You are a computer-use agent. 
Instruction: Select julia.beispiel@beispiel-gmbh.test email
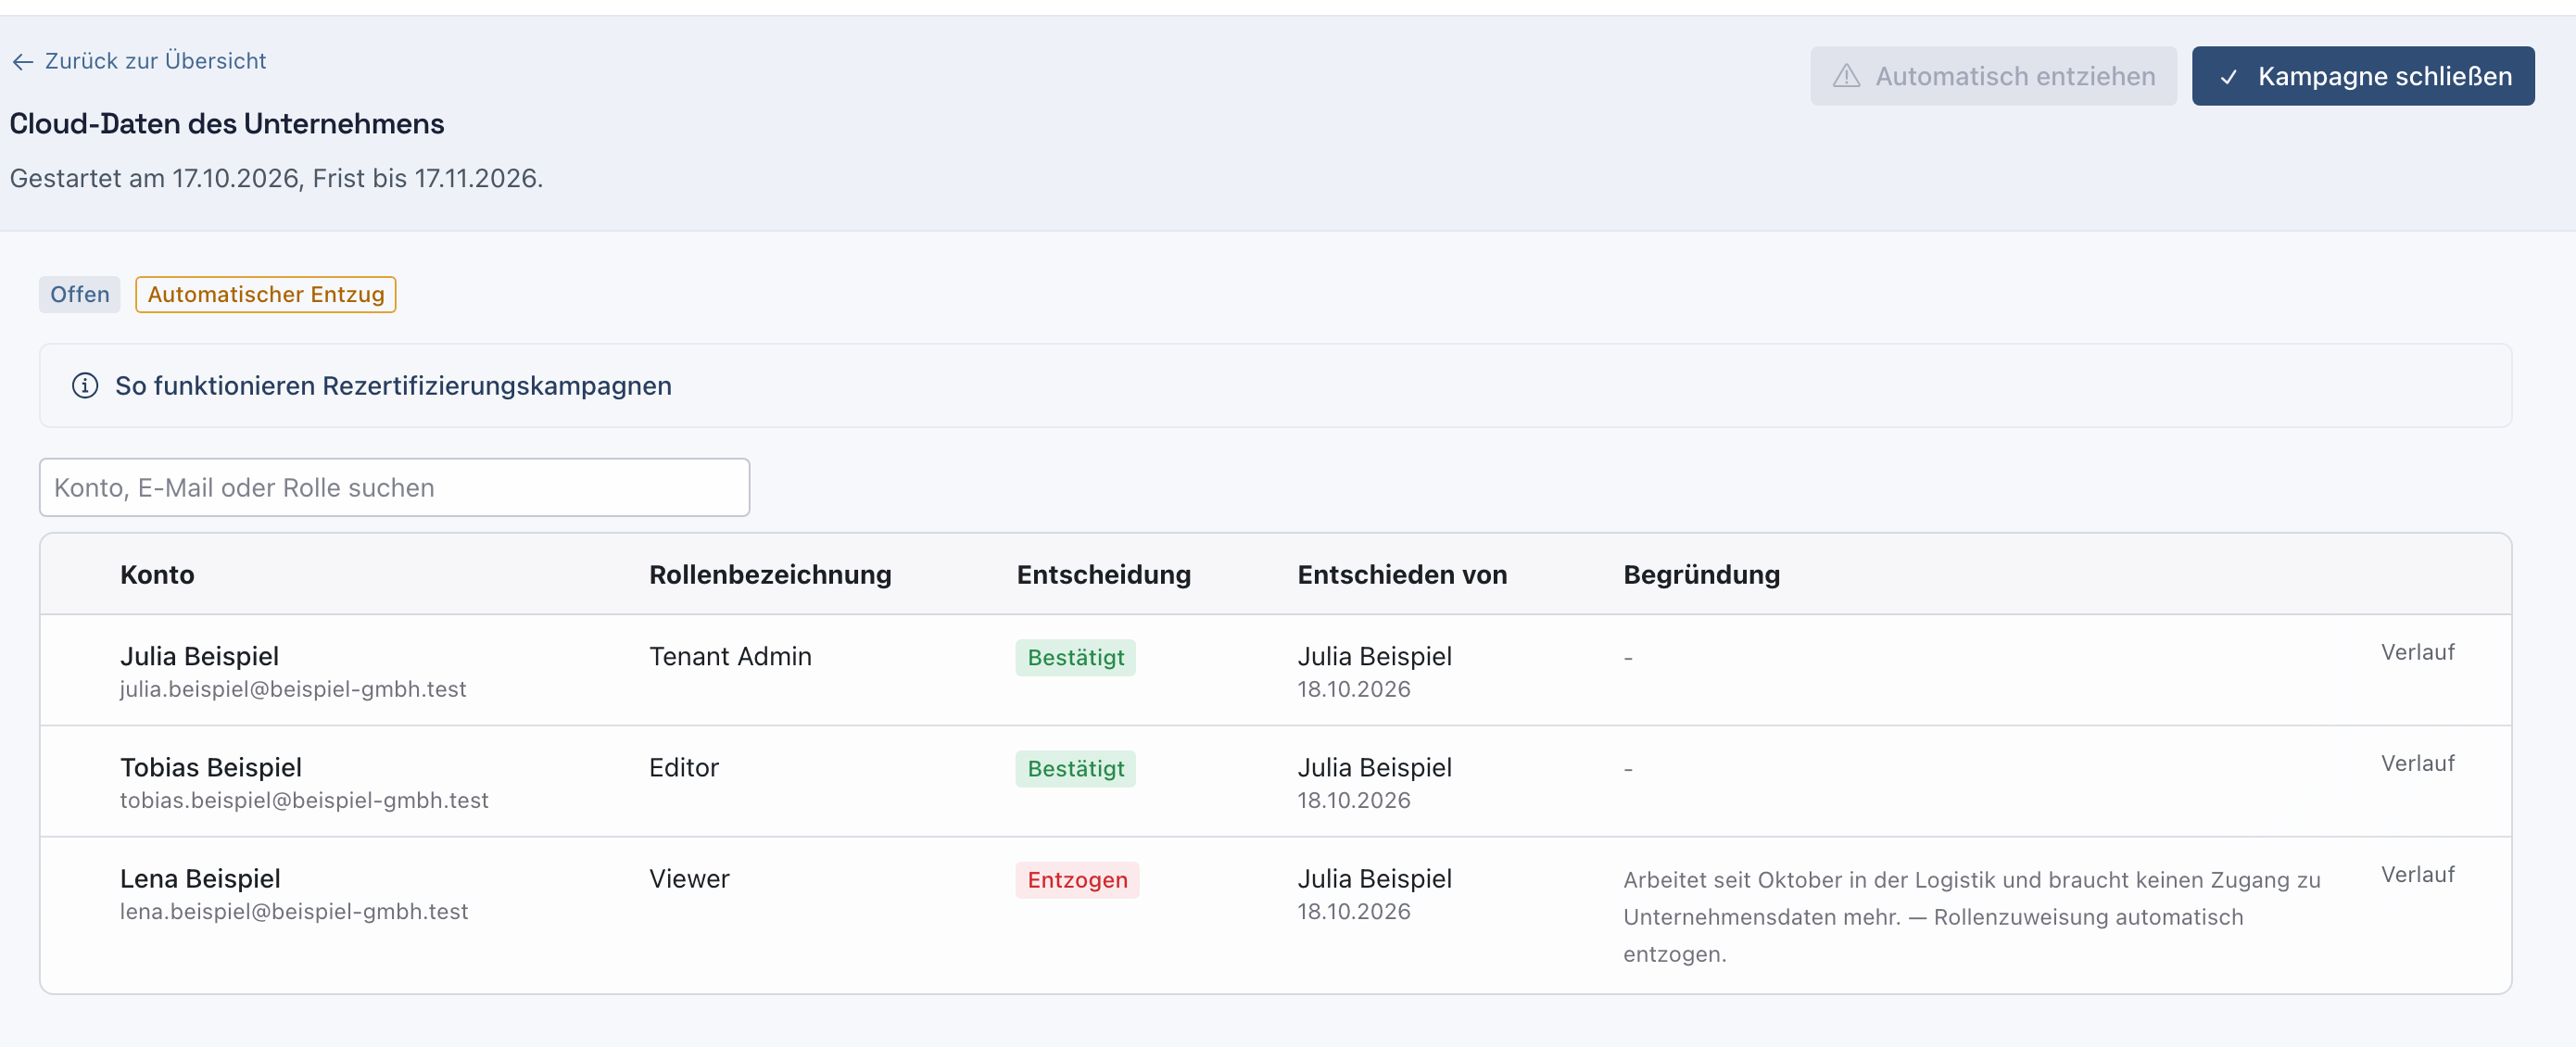pyautogui.click(x=293, y=690)
